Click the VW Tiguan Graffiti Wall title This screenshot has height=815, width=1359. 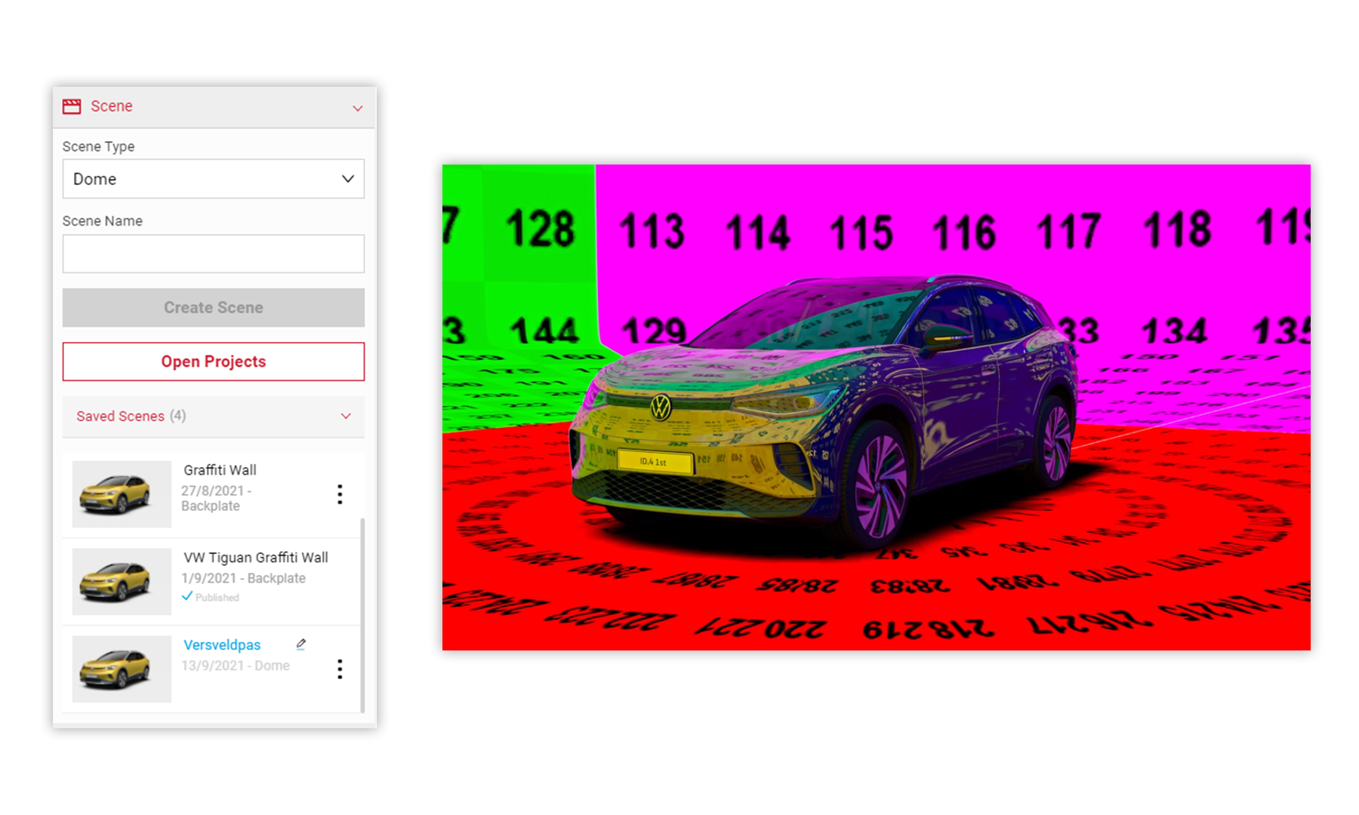click(256, 557)
